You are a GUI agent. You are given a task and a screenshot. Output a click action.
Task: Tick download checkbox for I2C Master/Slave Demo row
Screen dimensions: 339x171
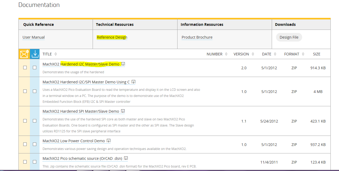click(x=34, y=68)
